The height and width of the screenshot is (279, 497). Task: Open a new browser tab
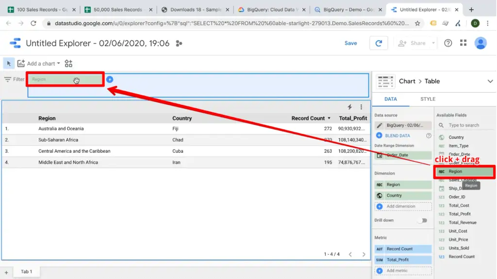(x=471, y=10)
